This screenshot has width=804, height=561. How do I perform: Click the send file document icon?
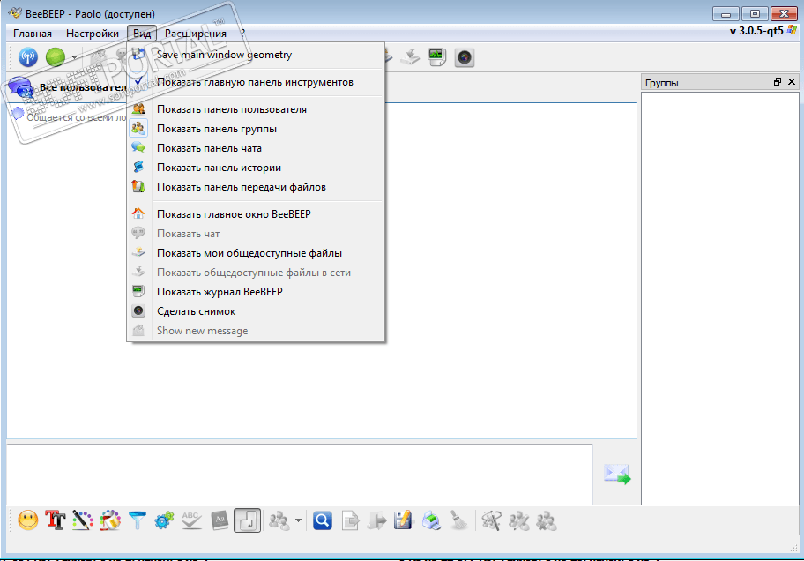coord(350,520)
